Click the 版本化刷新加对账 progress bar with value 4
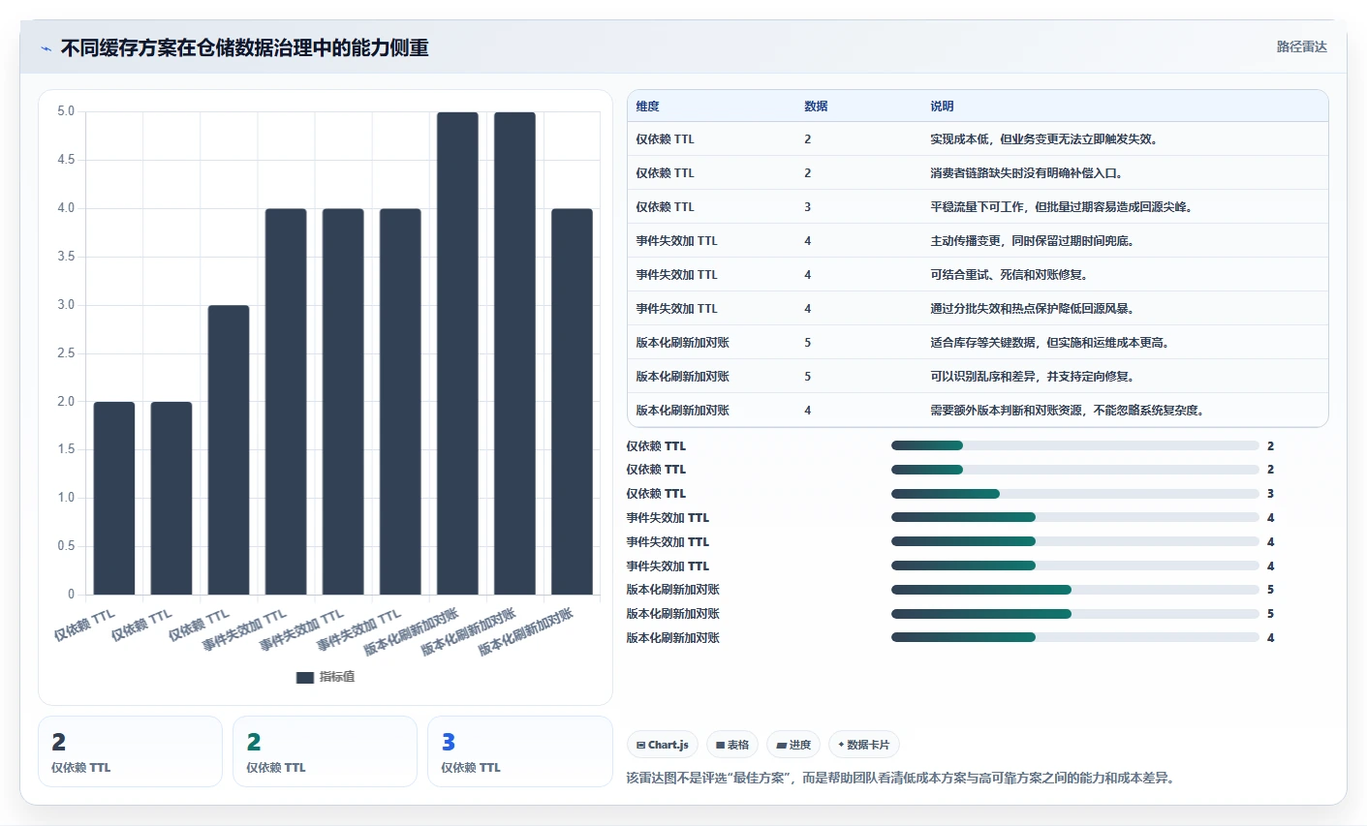The height and width of the screenshot is (826, 1367). 1075,637
